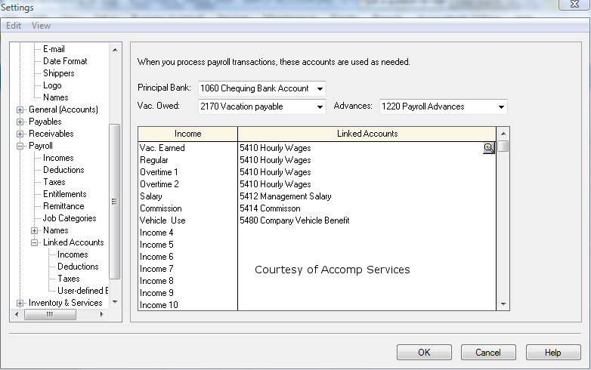Expand the Inventory & Services tree node
Viewport: 591px width, 370px height.
point(20,303)
